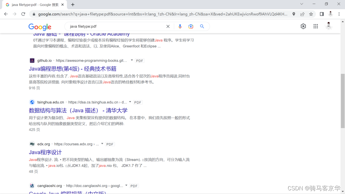345x194 pixels.
Task: Click the share page icon in address bar
Action: click(x=302, y=14)
